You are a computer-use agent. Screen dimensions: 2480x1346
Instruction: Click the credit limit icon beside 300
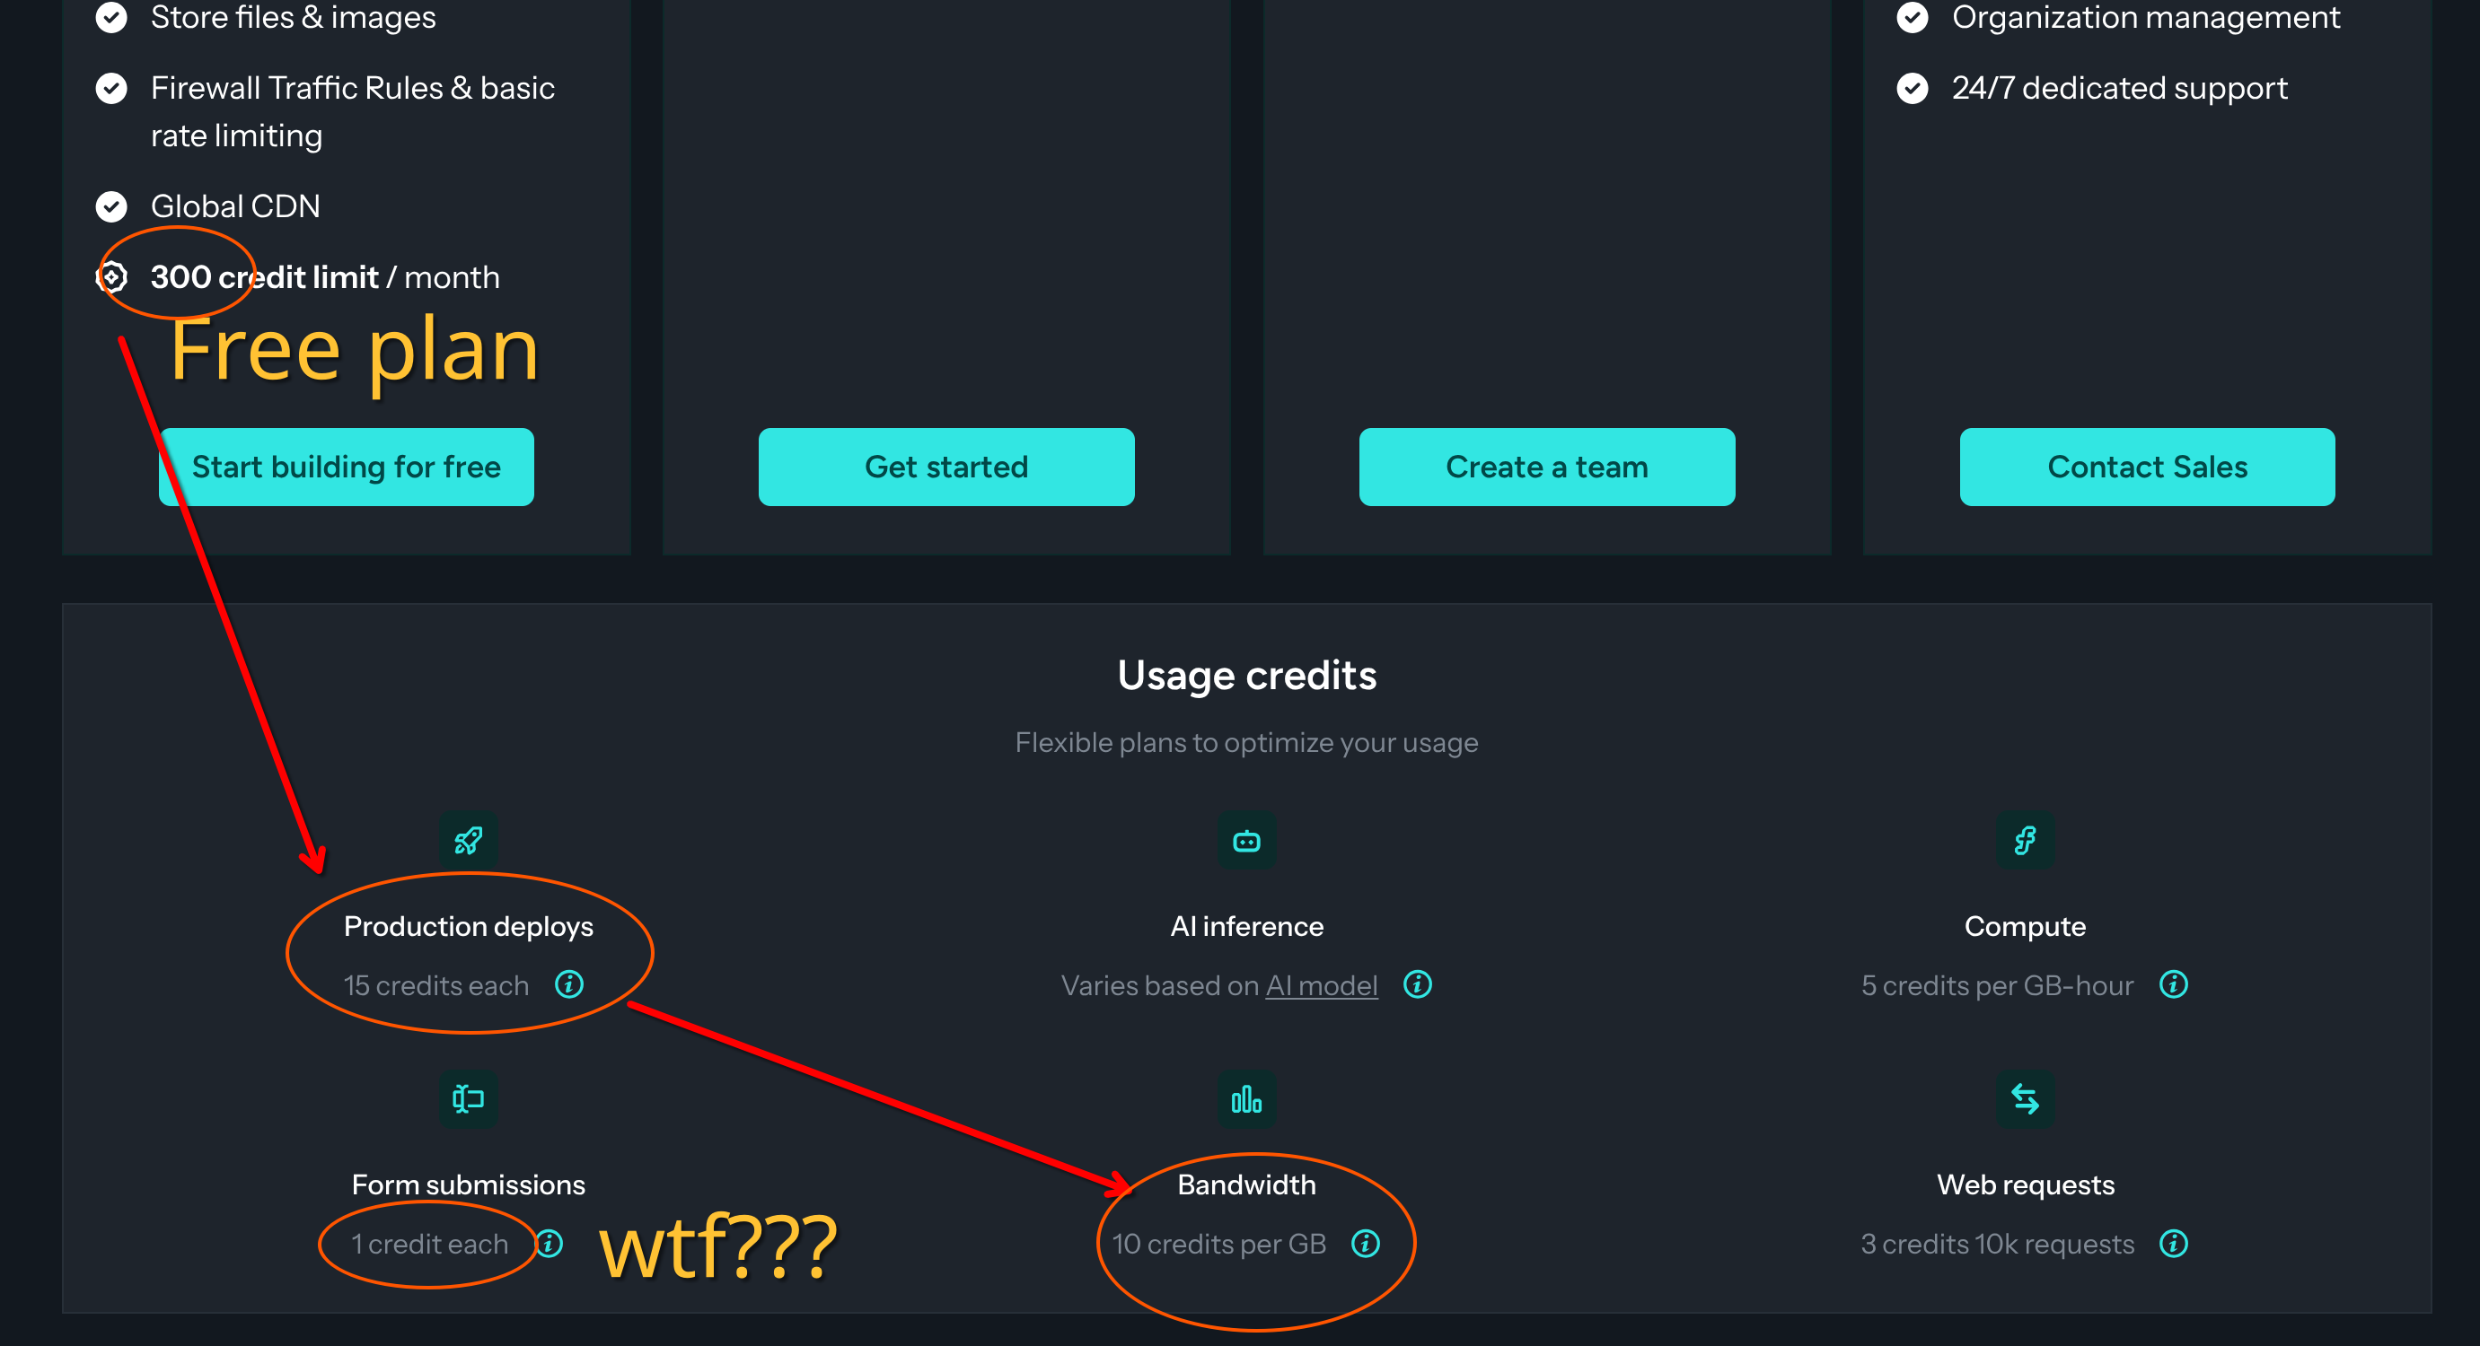[x=111, y=277]
